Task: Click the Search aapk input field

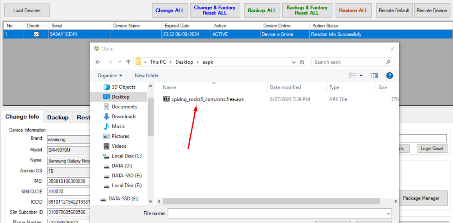Action: (349, 62)
